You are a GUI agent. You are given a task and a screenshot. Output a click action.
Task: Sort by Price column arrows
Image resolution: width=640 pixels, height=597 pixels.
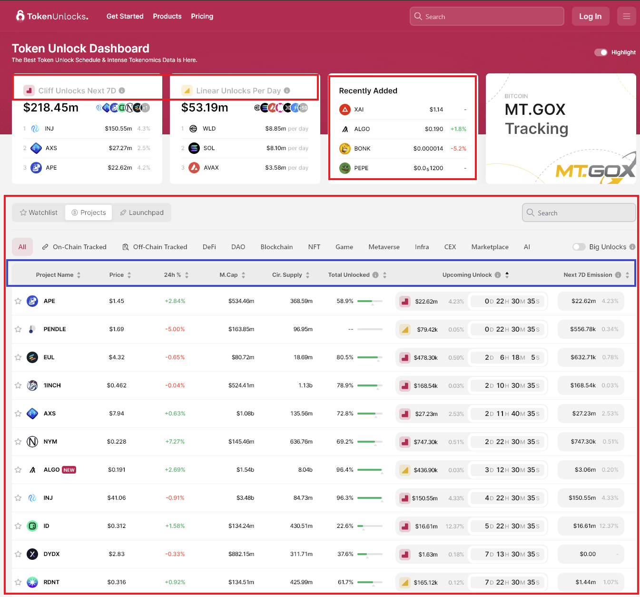coord(129,275)
